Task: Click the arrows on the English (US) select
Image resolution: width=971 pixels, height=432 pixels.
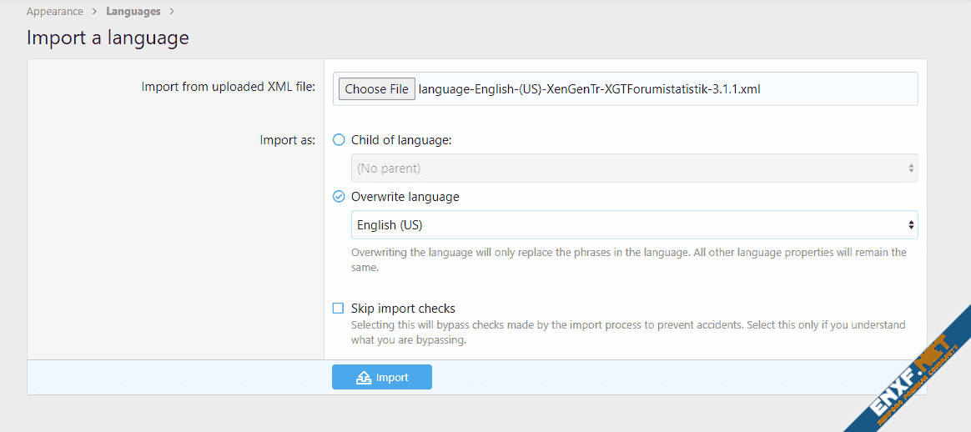Action: (x=910, y=225)
